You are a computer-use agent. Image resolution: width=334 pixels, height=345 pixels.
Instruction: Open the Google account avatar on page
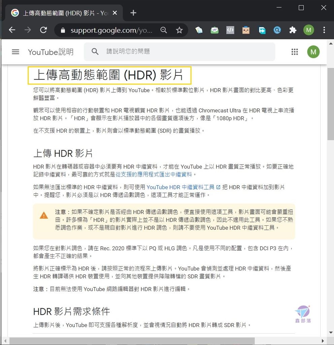pos(313,52)
